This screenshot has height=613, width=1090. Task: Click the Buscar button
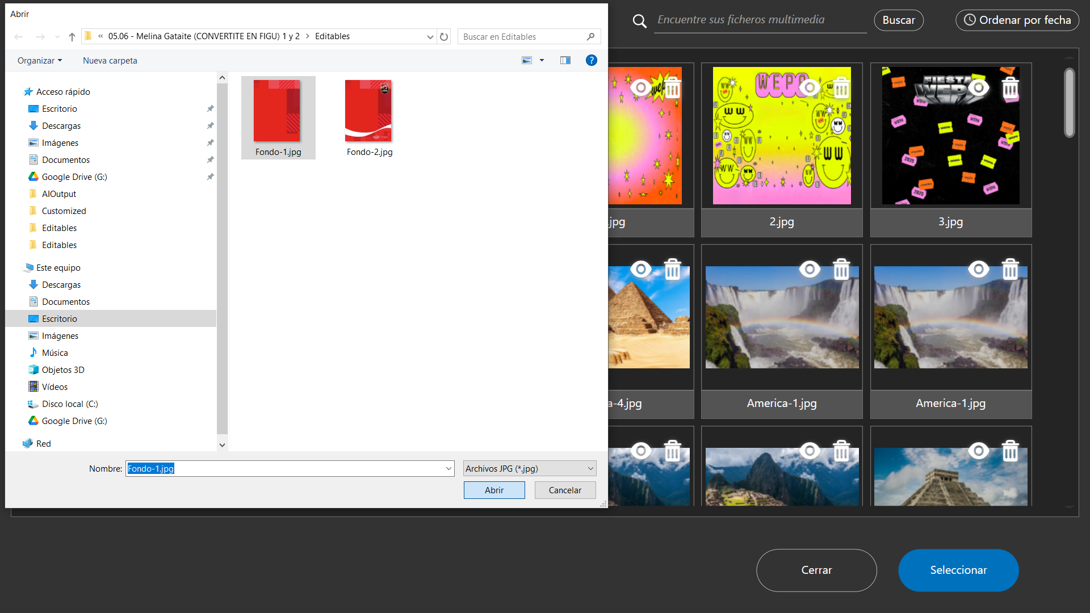[x=899, y=20]
